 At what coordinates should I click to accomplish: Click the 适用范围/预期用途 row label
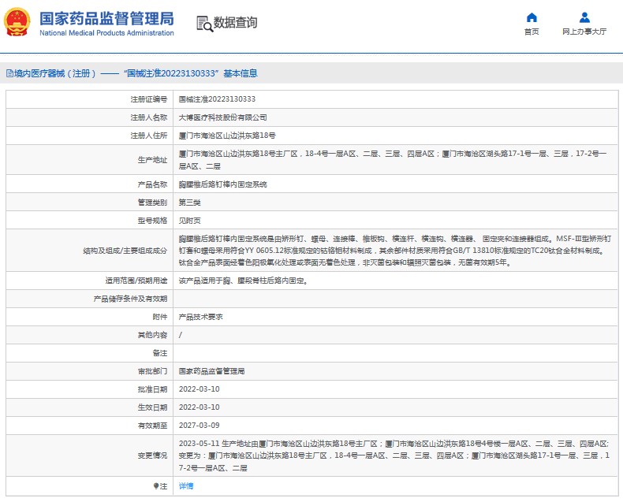136,281
